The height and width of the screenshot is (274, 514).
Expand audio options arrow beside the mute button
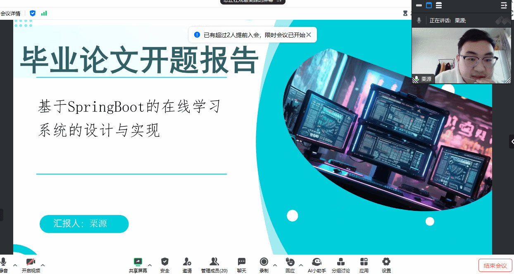[15, 265]
